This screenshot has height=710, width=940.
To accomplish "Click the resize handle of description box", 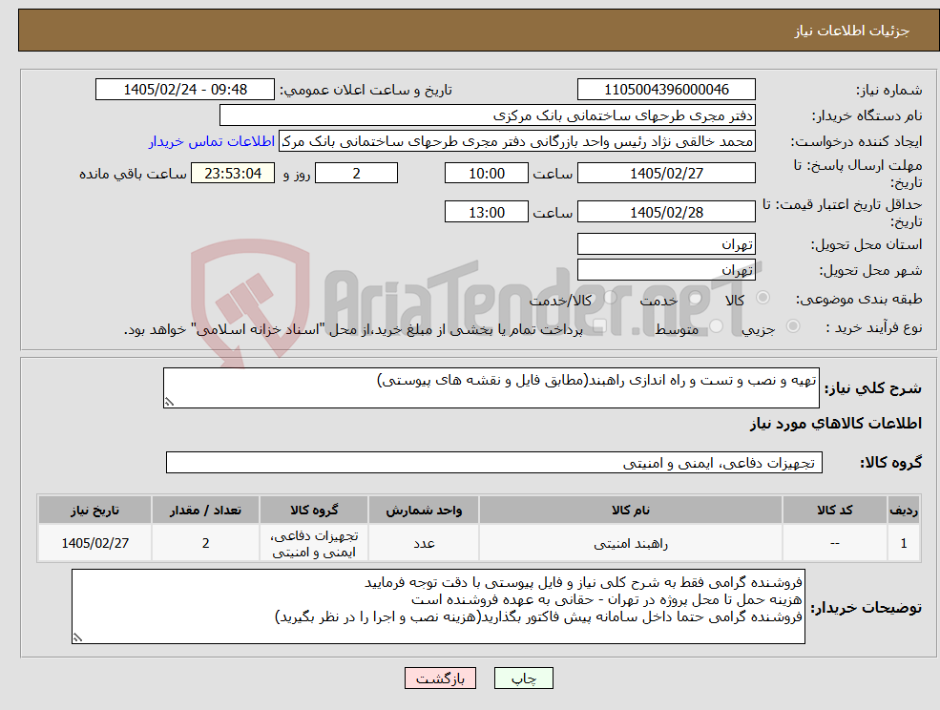I will [x=169, y=403].
